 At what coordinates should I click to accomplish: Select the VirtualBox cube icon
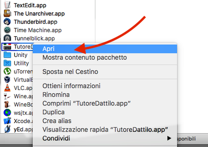[x=7, y=80]
